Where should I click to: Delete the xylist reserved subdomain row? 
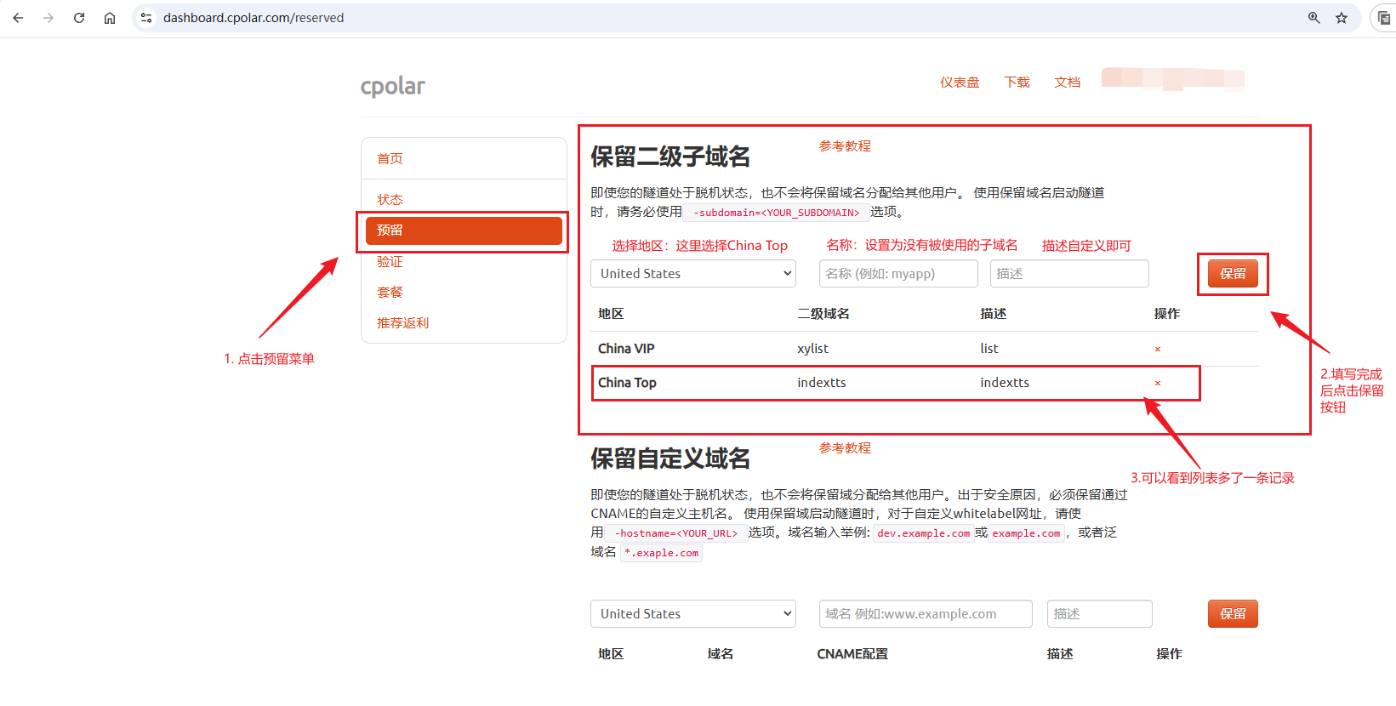pos(1158,349)
